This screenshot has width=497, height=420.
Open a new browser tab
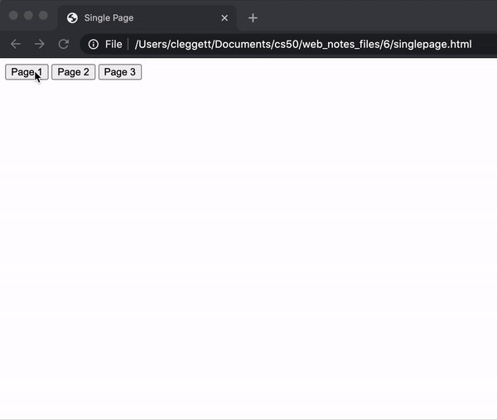253,17
